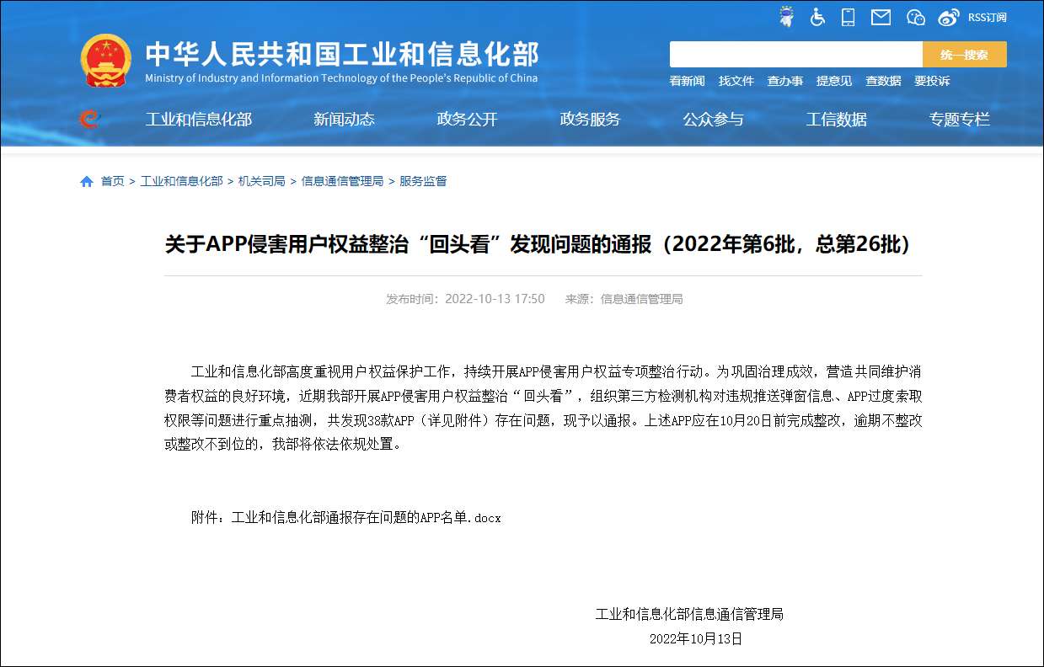Click the 来源：信息通信管理局 text
1044x667 pixels.
pyautogui.click(x=624, y=299)
